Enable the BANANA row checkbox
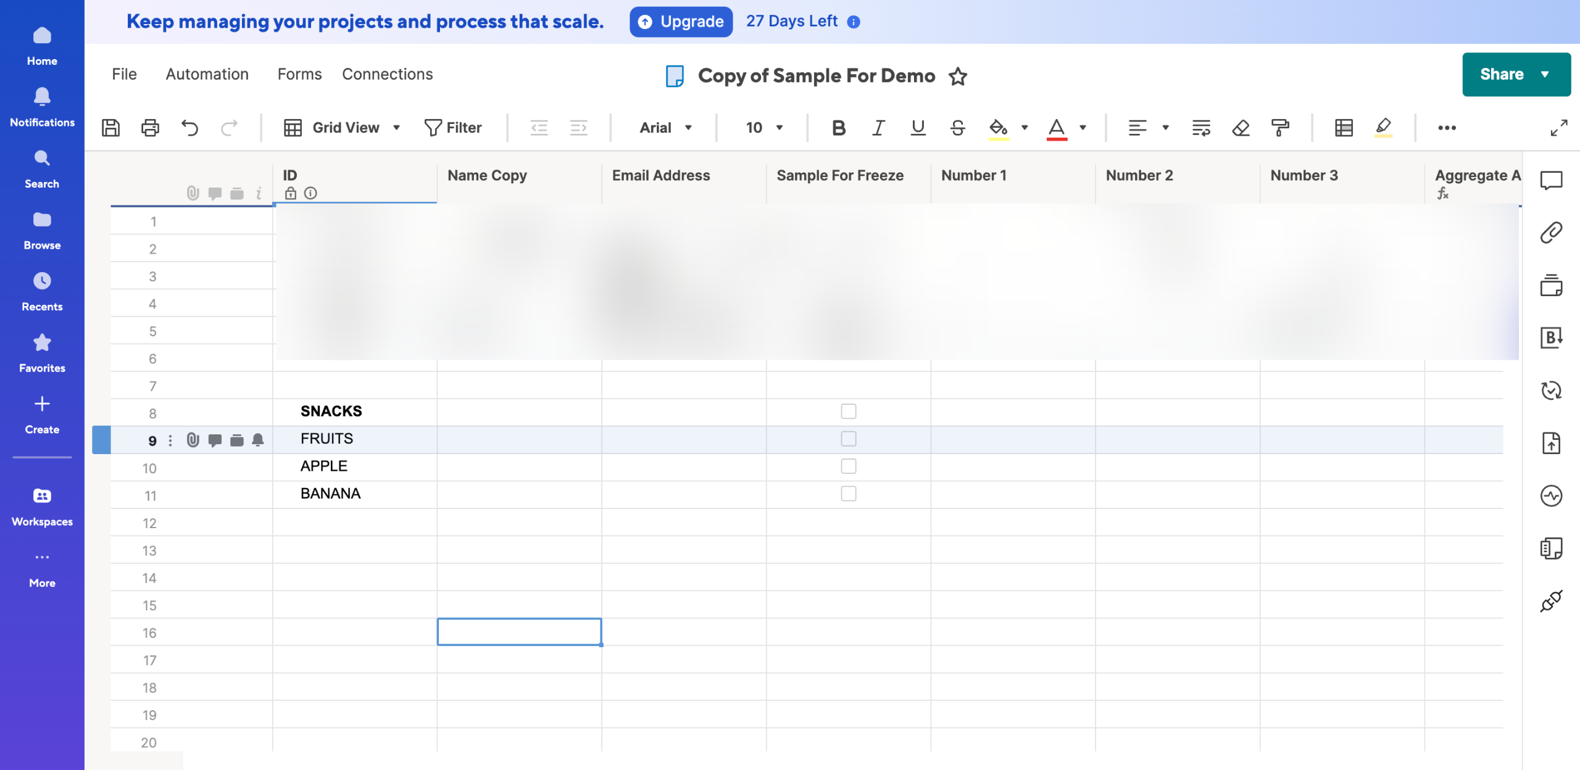This screenshot has height=770, width=1580. tap(848, 494)
